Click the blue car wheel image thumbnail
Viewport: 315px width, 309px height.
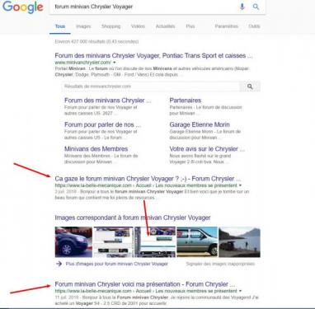(73, 242)
